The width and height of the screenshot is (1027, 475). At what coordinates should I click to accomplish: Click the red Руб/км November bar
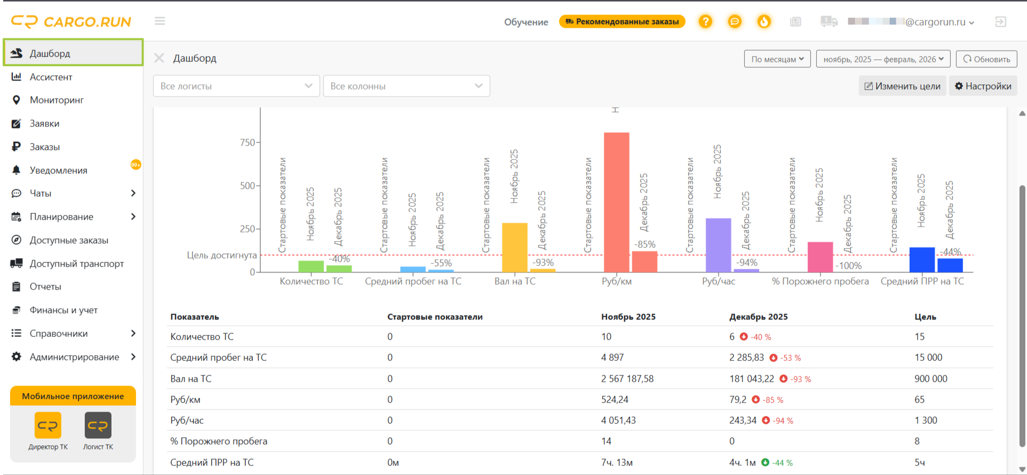click(616, 202)
